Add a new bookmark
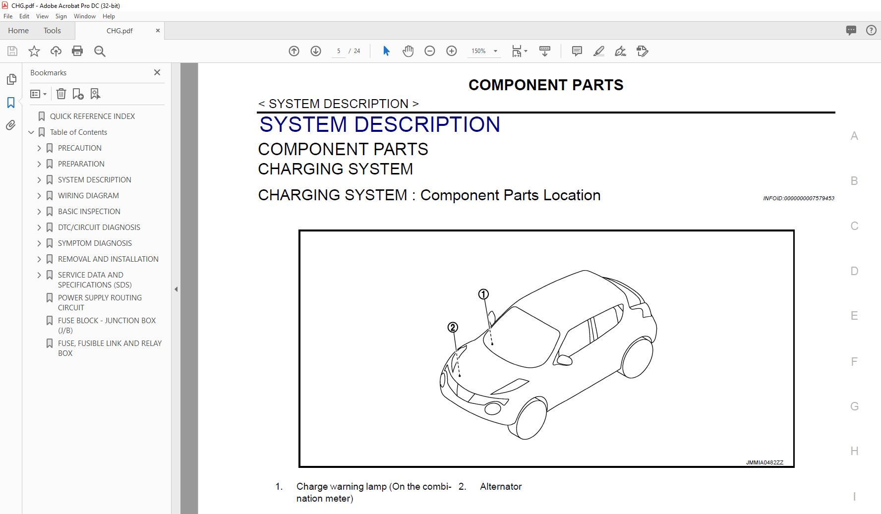The image size is (881, 514). click(x=78, y=94)
